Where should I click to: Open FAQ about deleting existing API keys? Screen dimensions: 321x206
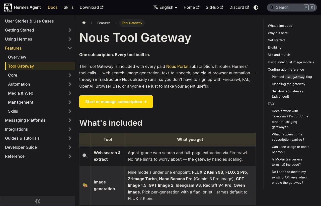point(290,177)
